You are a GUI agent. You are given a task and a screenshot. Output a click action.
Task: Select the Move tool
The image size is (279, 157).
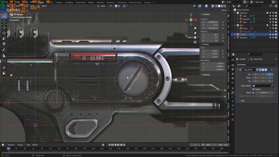point(4,27)
